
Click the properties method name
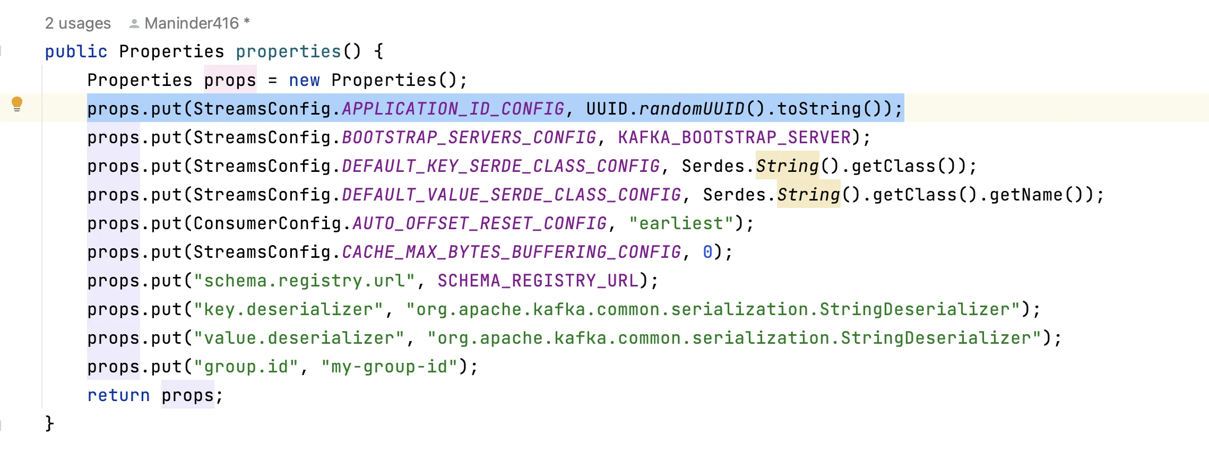[x=288, y=51]
